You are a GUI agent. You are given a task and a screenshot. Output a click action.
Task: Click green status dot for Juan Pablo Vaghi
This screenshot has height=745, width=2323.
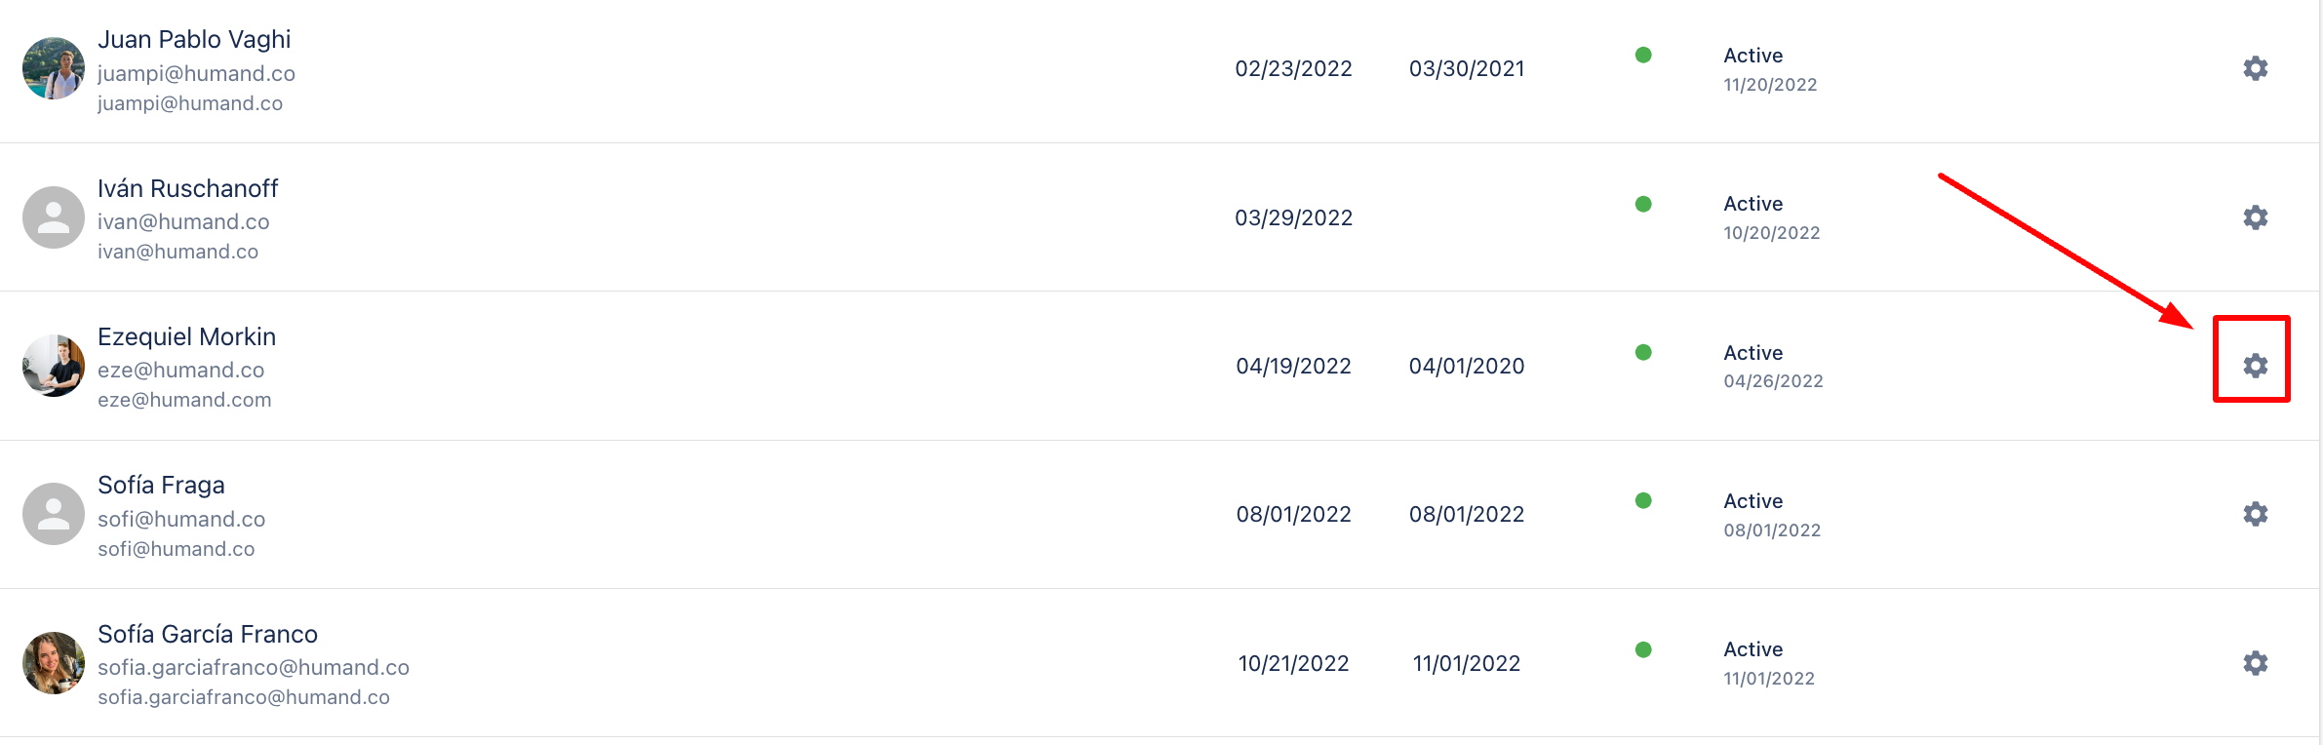point(1643,55)
